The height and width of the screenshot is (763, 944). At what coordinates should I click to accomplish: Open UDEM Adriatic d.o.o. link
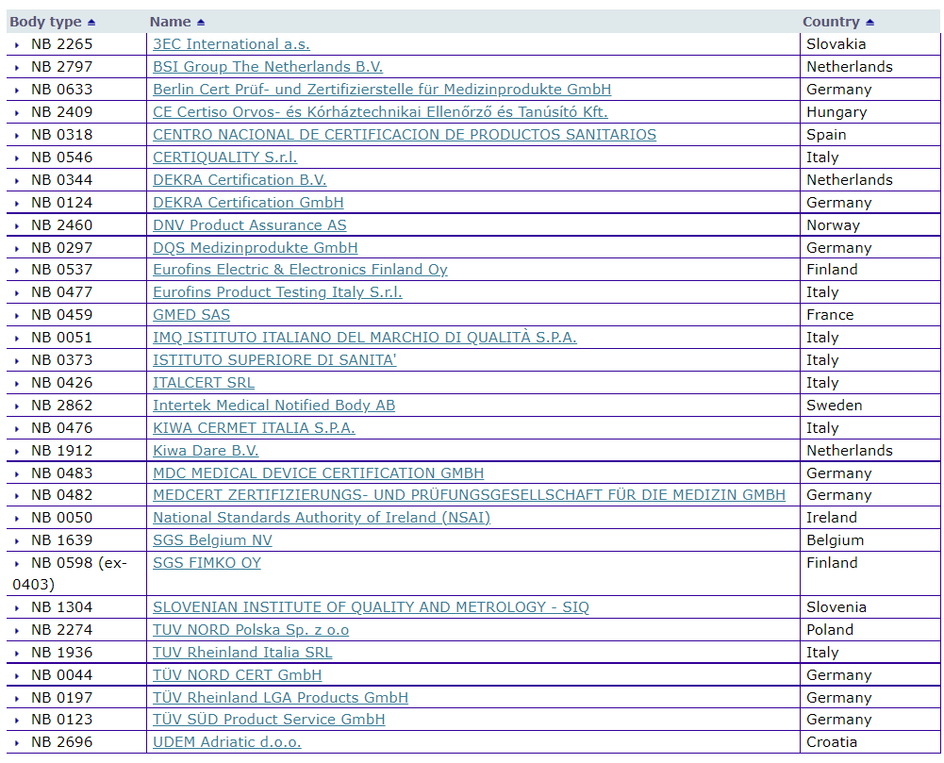227,741
